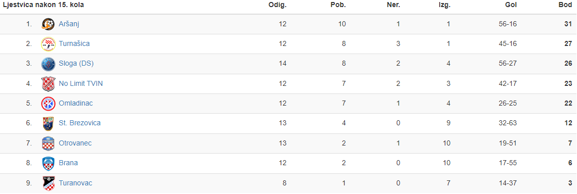Image resolution: width=577 pixels, height=194 pixels.
Task: Click the Sloga (DS) blue crest
Action: click(x=48, y=64)
